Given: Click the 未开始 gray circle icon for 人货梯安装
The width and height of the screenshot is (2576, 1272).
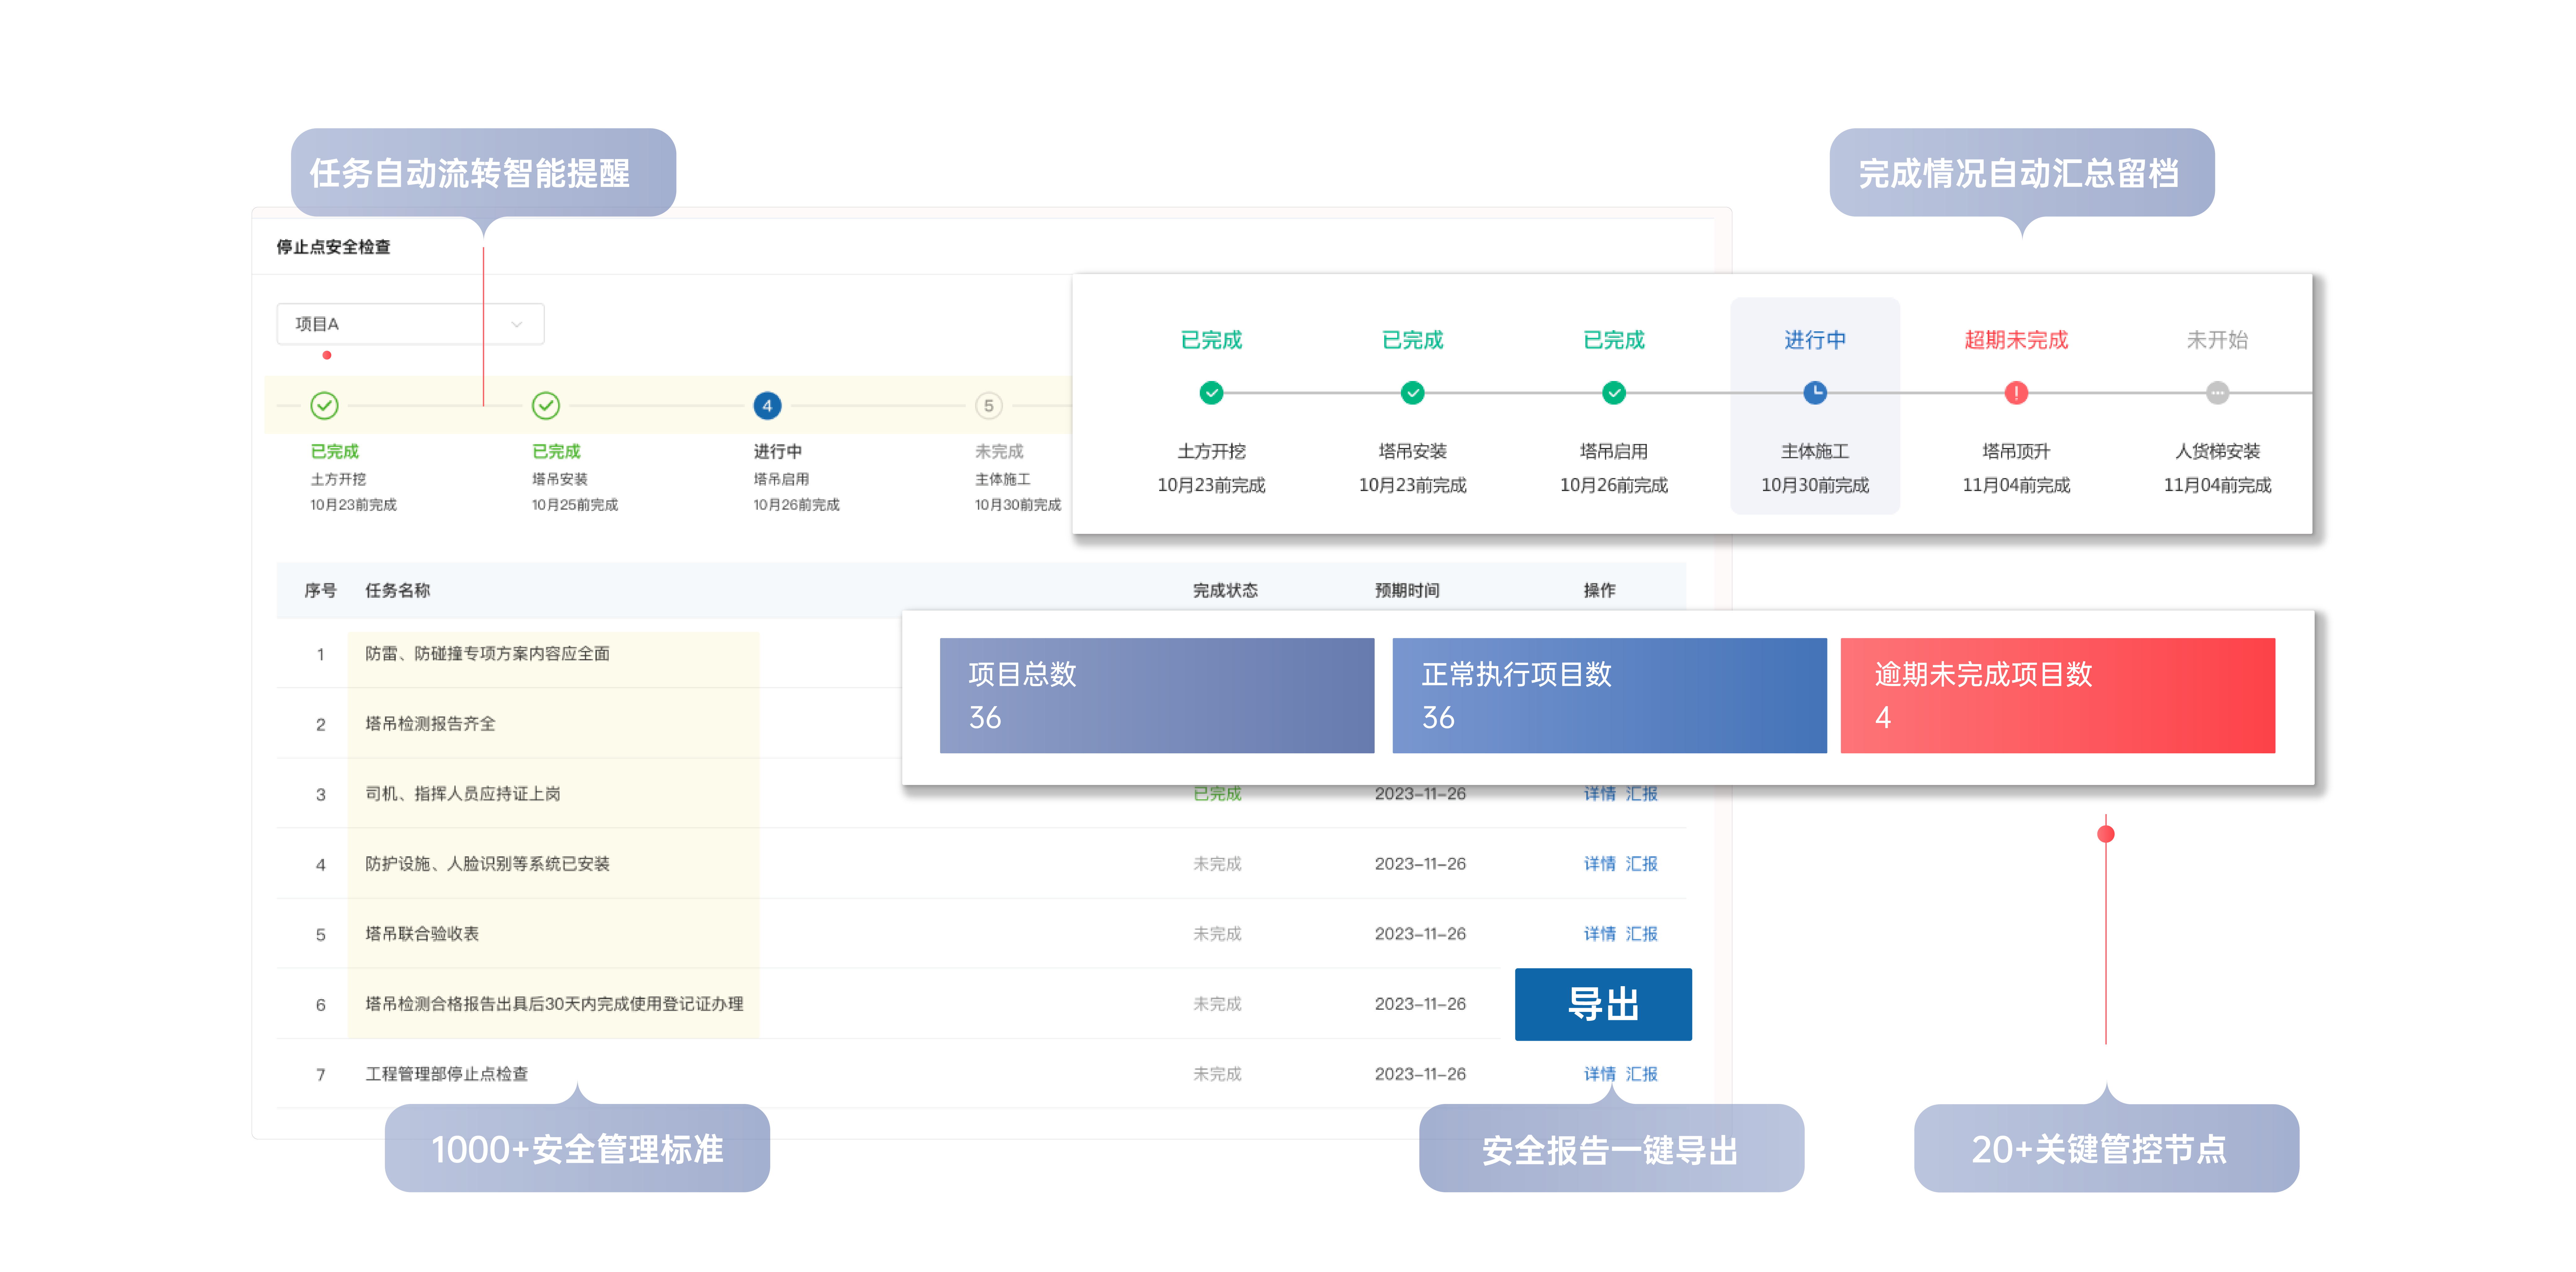Looking at the screenshot, I should tap(2216, 391).
